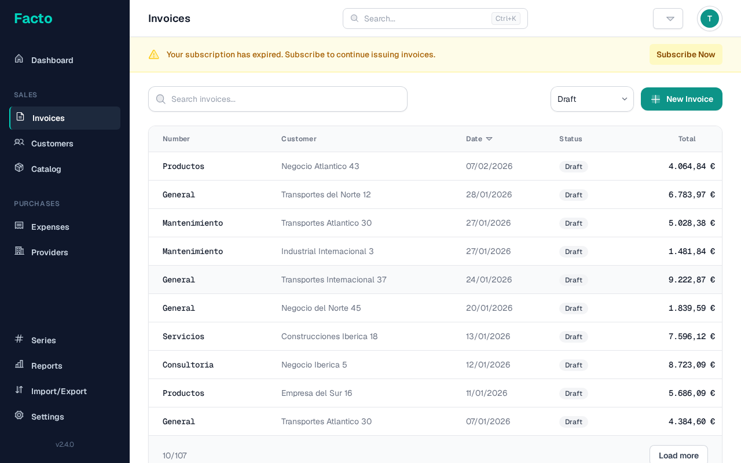Open the Draft status filter dropdown
Screen dimensions: 741x463
pyautogui.click(x=592, y=99)
